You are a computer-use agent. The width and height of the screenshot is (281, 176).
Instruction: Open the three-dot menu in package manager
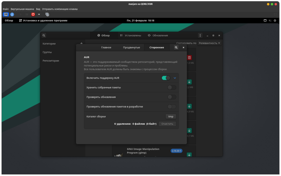click(x=200, y=35)
